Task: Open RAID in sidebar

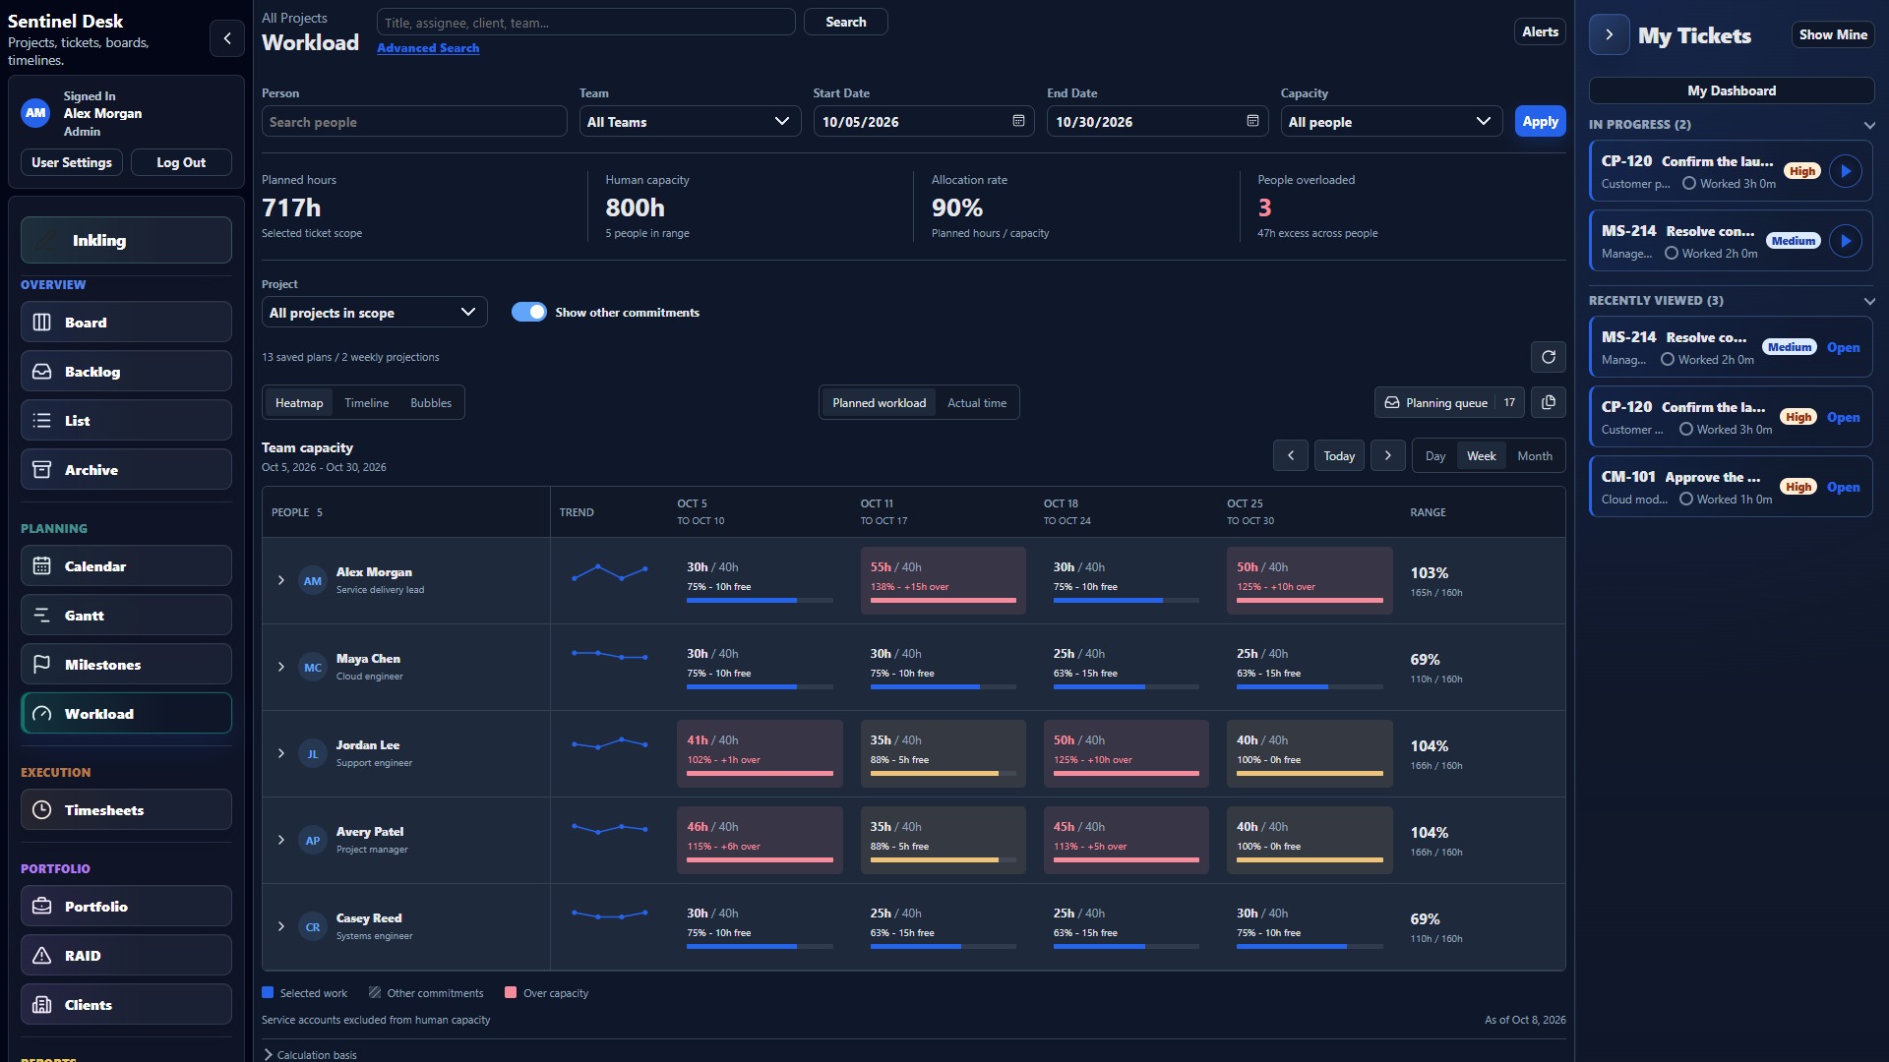Action: point(126,956)
